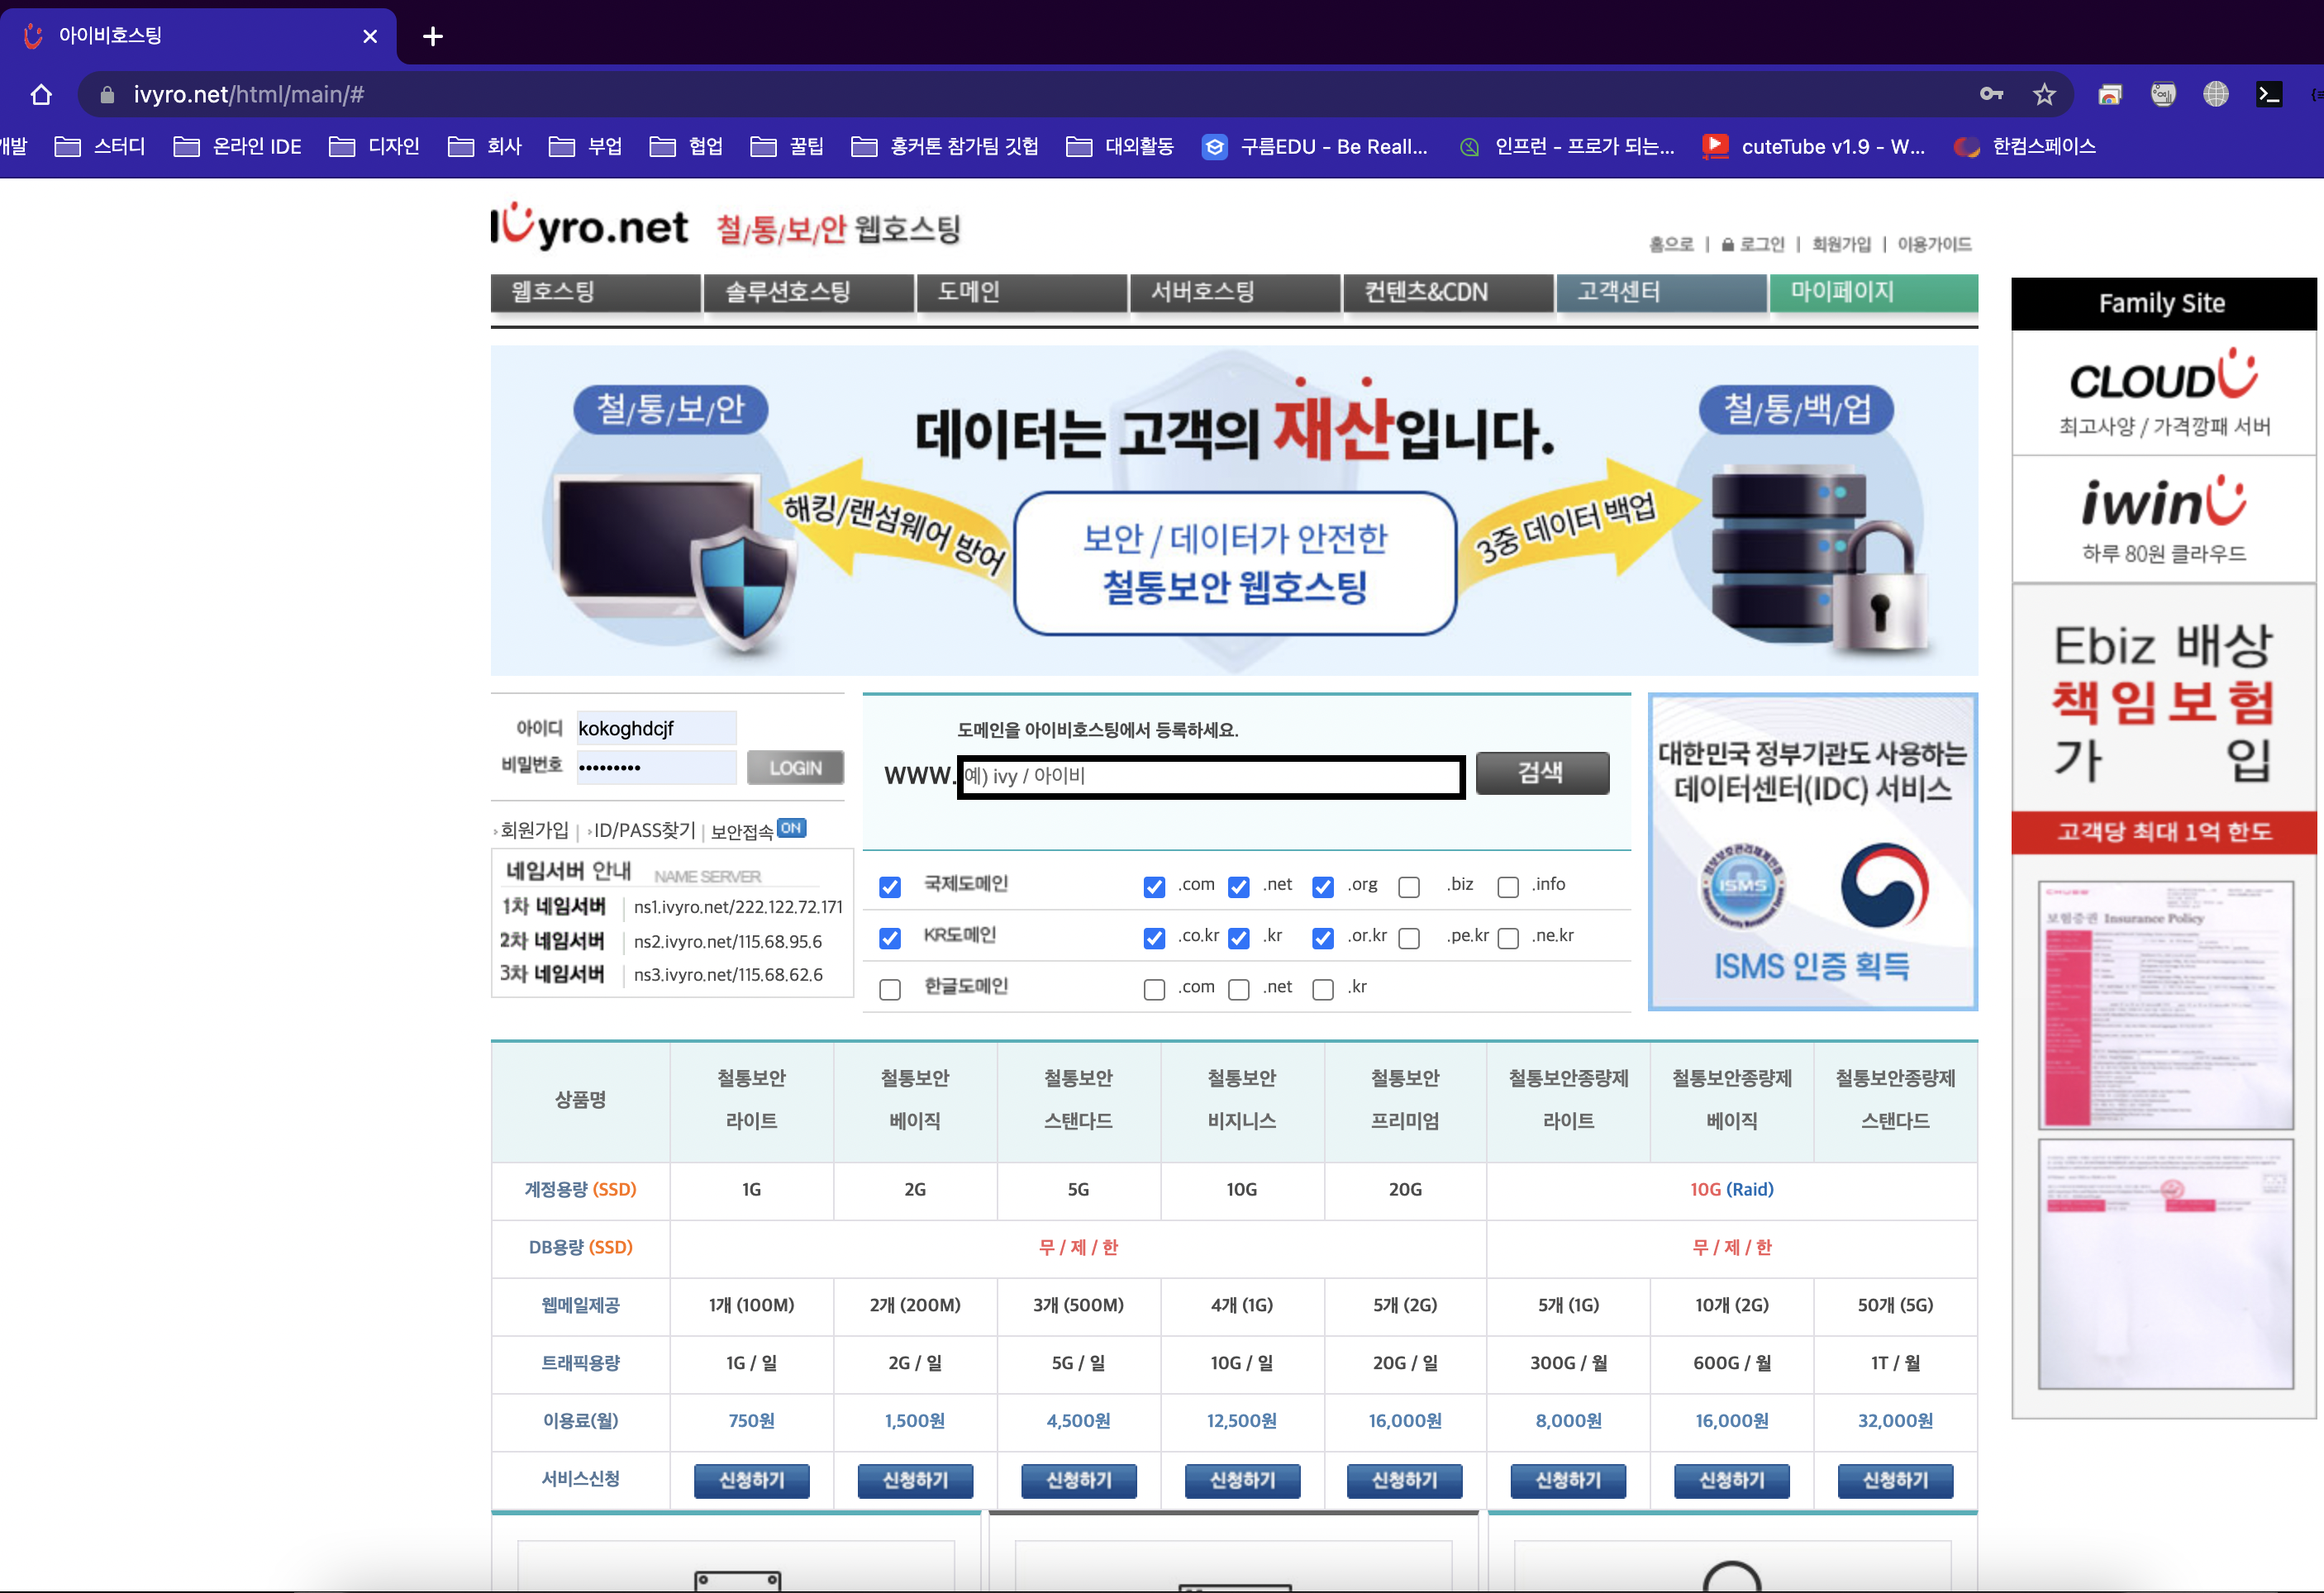
Task: Click the domain name input field
Action: point(1210,776)
